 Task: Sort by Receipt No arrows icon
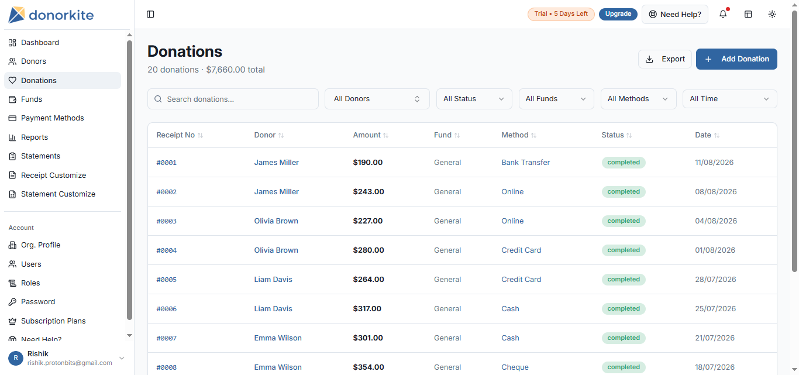click(x=200, y=135)
